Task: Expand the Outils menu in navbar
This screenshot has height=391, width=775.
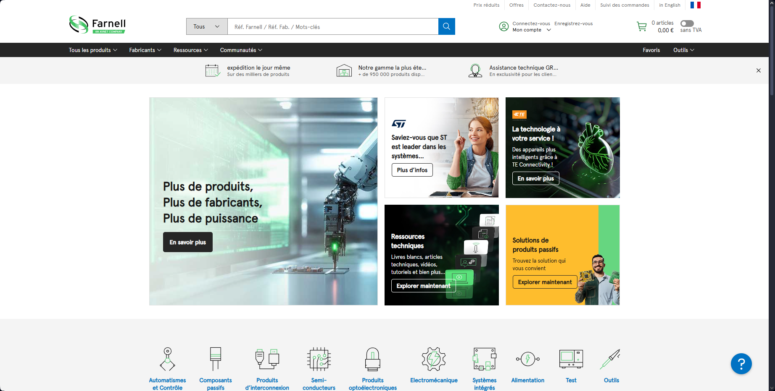Action: [684, 50]
